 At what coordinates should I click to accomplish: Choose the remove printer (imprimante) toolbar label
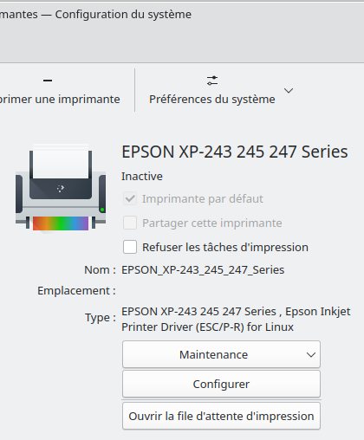60,100
